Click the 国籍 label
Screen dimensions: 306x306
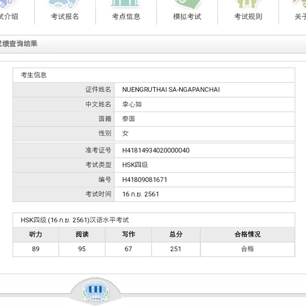coord(105,119)
